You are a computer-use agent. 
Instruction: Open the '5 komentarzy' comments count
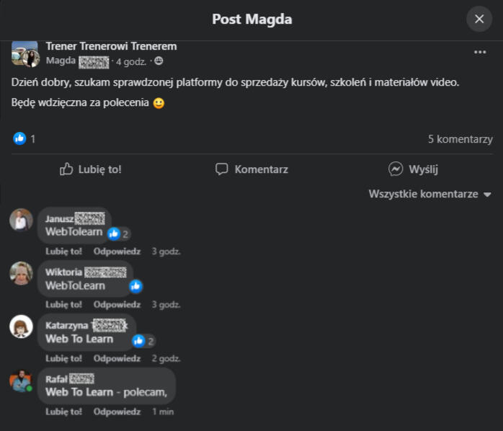460,138
